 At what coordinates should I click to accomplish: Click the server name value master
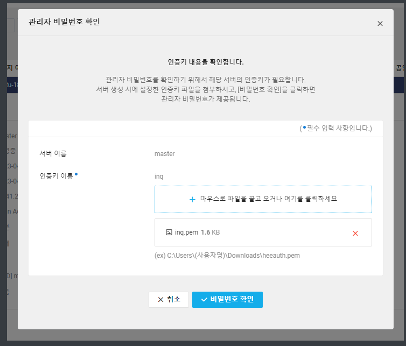point(164,154)
